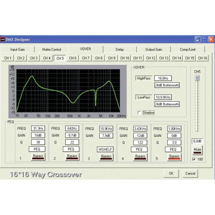Switch to the Input Gain tab
Screen dimensions: 215x215
(x=18, y=49)
